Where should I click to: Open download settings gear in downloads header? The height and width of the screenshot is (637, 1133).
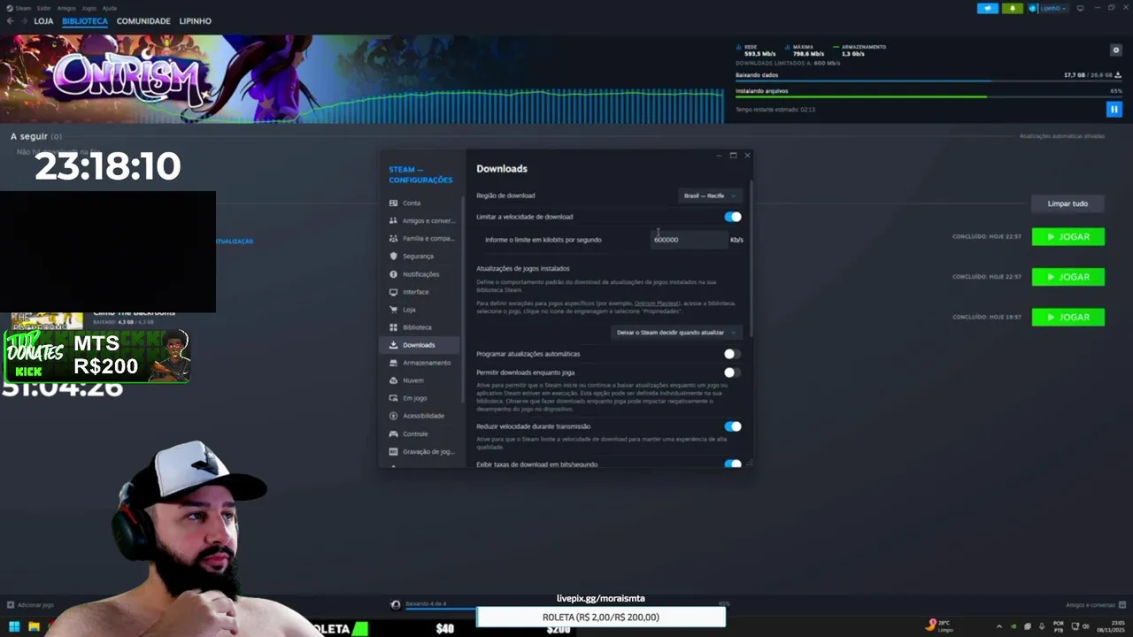pos(1116,50)
